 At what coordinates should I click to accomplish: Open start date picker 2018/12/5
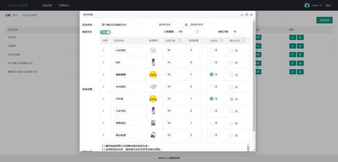pyautogui.click(x=170, y=24)
